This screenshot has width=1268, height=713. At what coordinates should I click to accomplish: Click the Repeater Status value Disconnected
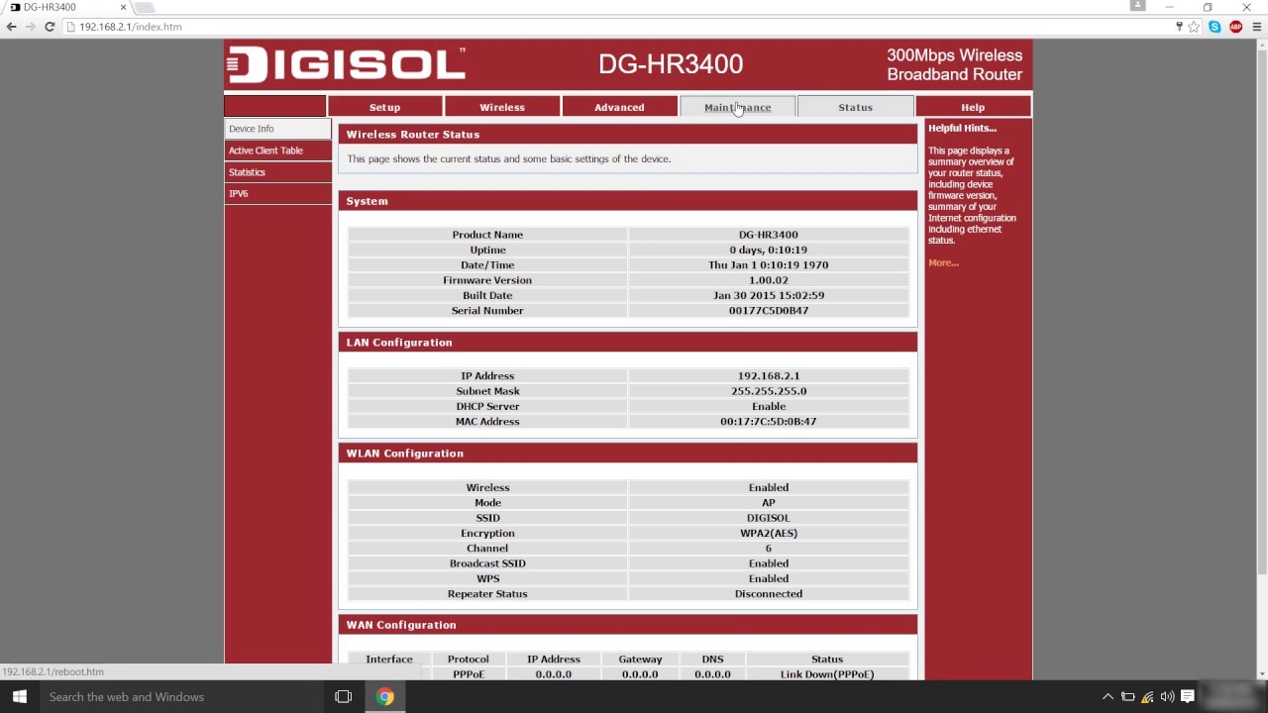(x=769, y=594)
